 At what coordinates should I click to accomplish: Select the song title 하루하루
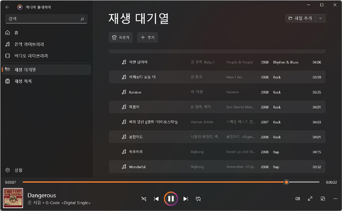[x=136, y=152]
